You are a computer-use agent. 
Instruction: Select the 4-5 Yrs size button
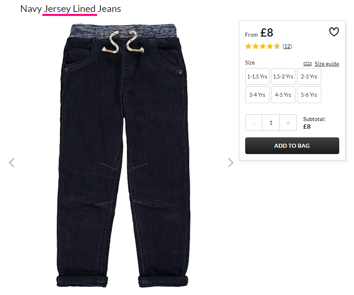283,95
